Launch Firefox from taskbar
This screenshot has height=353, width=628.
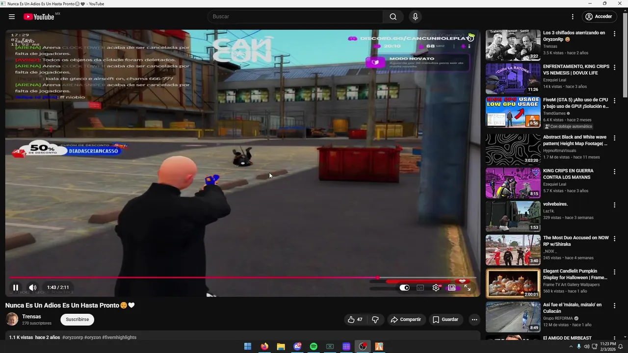coord(264,347)
